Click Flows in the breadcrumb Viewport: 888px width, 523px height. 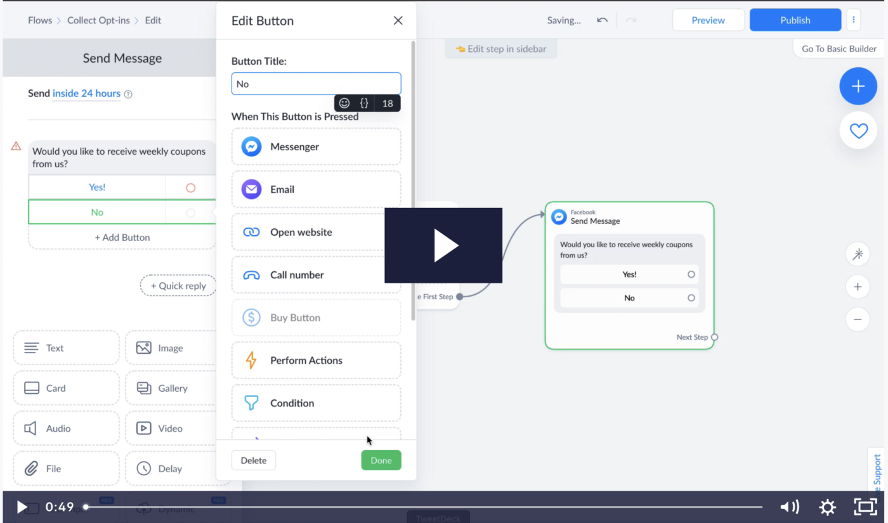pyautogui.click(x=40, y=20)
